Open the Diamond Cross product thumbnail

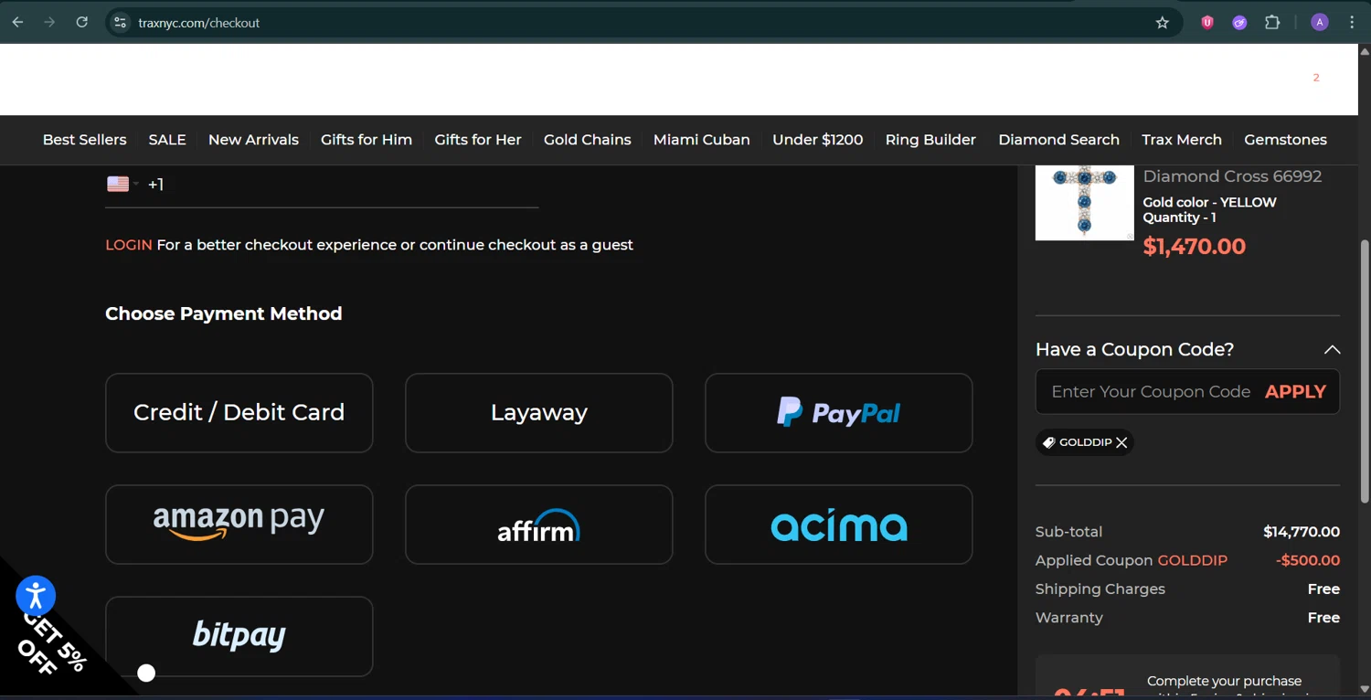1084,203
